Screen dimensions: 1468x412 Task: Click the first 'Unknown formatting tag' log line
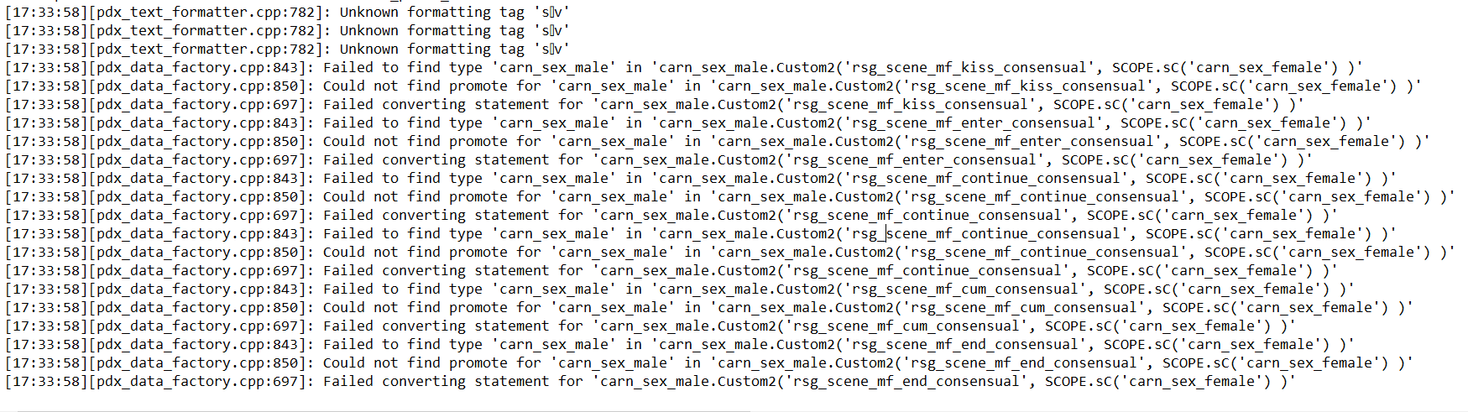[x=287, y=12]
